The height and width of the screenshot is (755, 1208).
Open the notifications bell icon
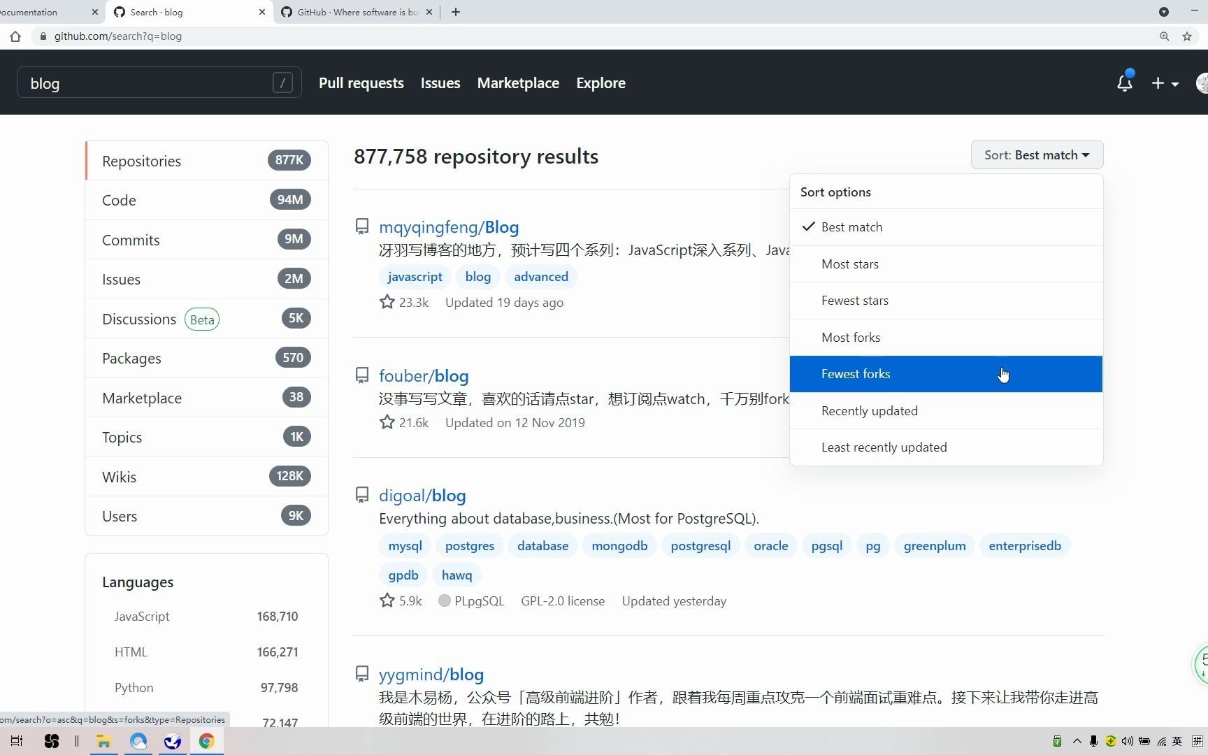(x=1124, y=82)
